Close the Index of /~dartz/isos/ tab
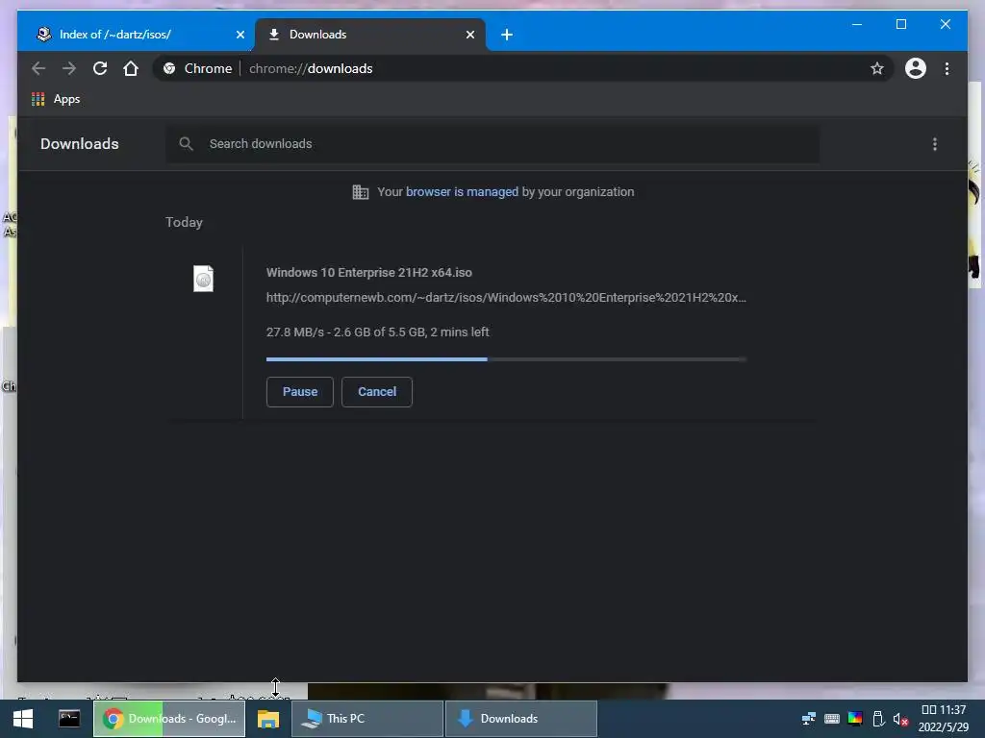The width and height of the screenshot is (985, 738). [240, 35]
